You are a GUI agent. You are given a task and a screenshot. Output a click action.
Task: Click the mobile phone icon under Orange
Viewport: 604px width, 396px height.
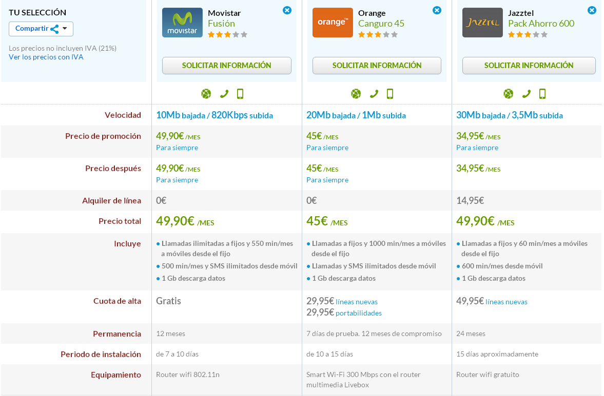pos(390,94)
